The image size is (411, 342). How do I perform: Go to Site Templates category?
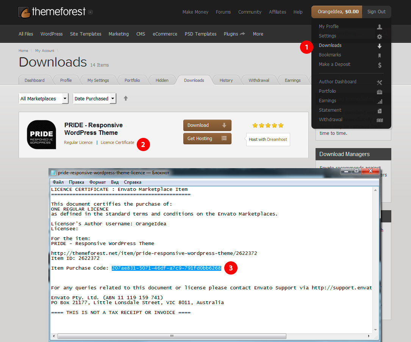[86, 34]
